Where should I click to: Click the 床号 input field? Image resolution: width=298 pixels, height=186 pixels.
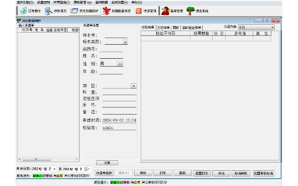pyautogui.click(x=119, y=105)
